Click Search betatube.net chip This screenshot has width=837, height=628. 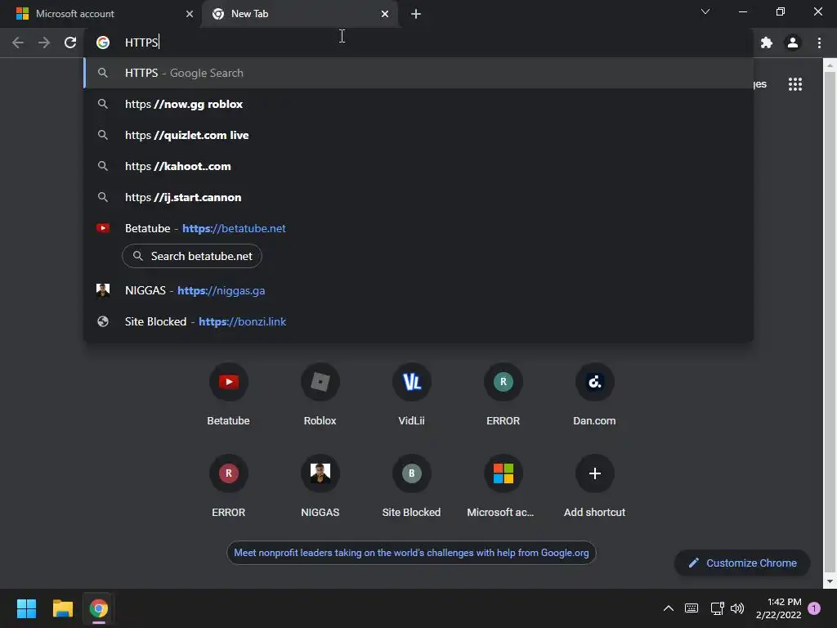(191, 256)
